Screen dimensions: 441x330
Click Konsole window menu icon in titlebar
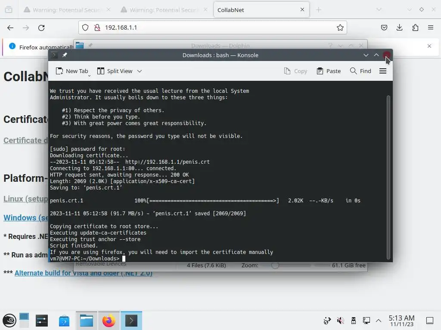54,55
